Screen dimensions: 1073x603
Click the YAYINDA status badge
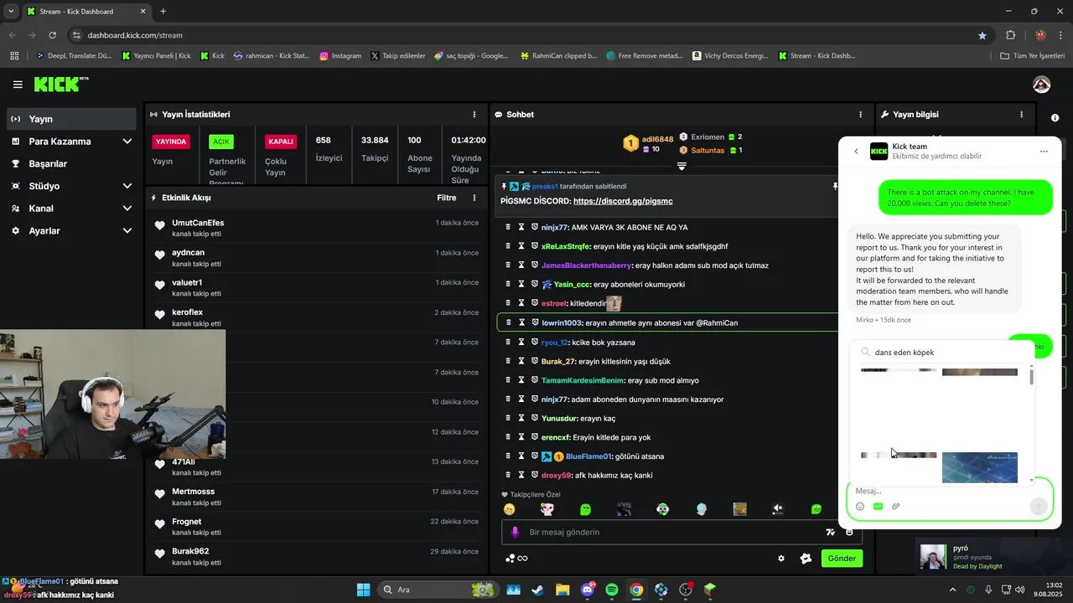171,142
